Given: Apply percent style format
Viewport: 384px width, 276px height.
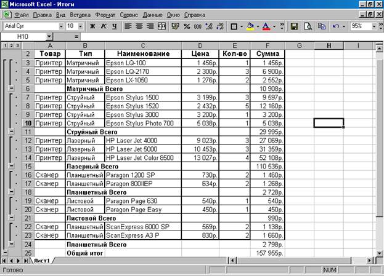Looking at the screenshot, I should 187,26.
